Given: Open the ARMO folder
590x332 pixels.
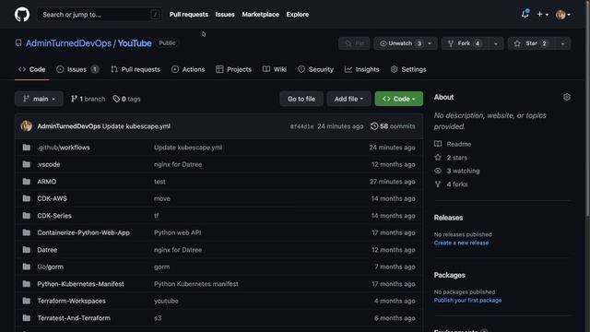Looking at the screenshot, I should tap(47, 182).
